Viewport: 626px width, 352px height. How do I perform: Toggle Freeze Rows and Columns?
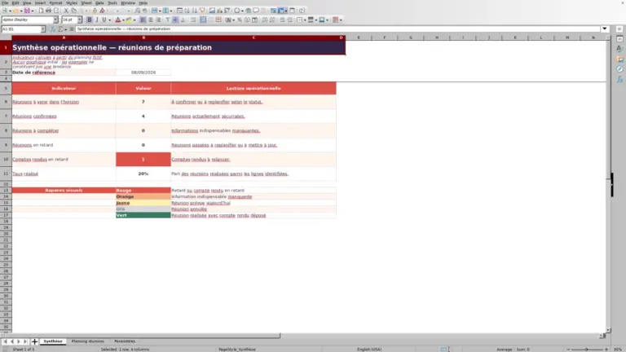coord(280,11)
